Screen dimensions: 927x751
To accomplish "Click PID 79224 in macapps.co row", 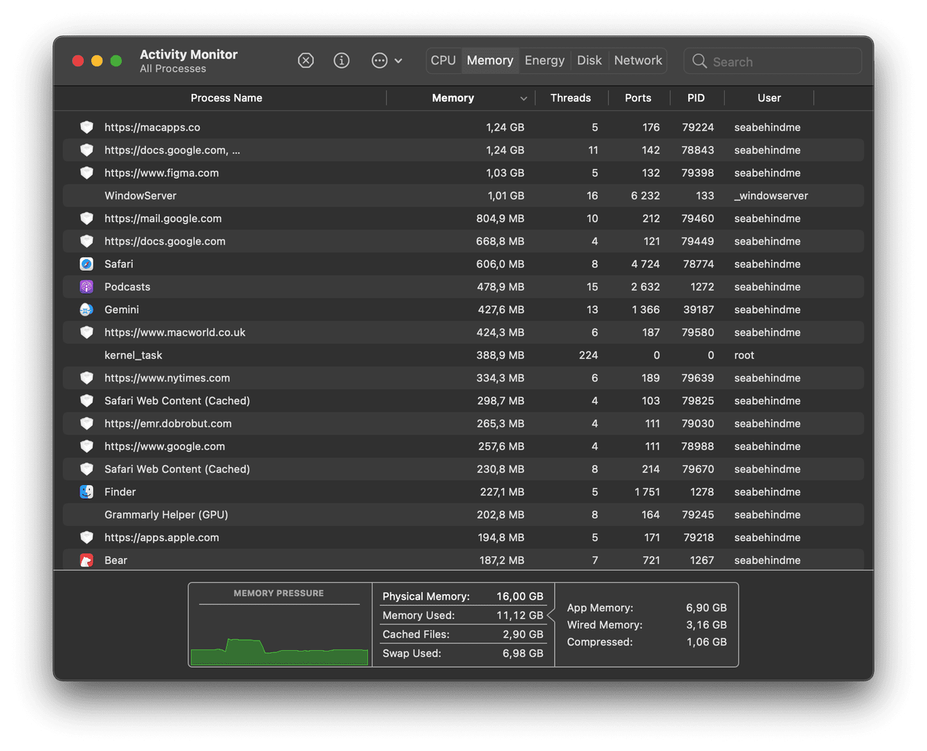I will pyautogui.click(x=697, y=127).
